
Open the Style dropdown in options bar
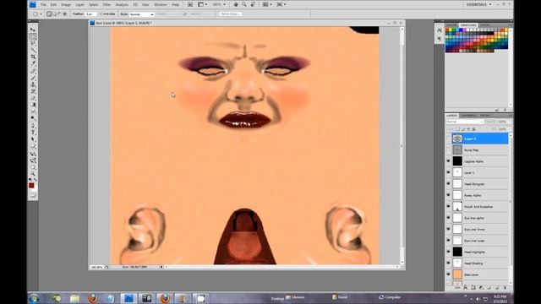tap(142, 14)
